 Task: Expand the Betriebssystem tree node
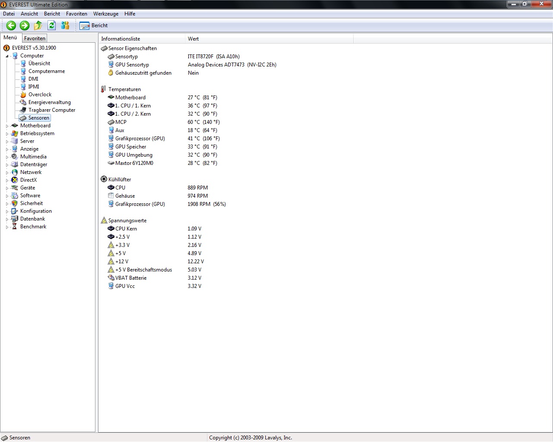7,134
